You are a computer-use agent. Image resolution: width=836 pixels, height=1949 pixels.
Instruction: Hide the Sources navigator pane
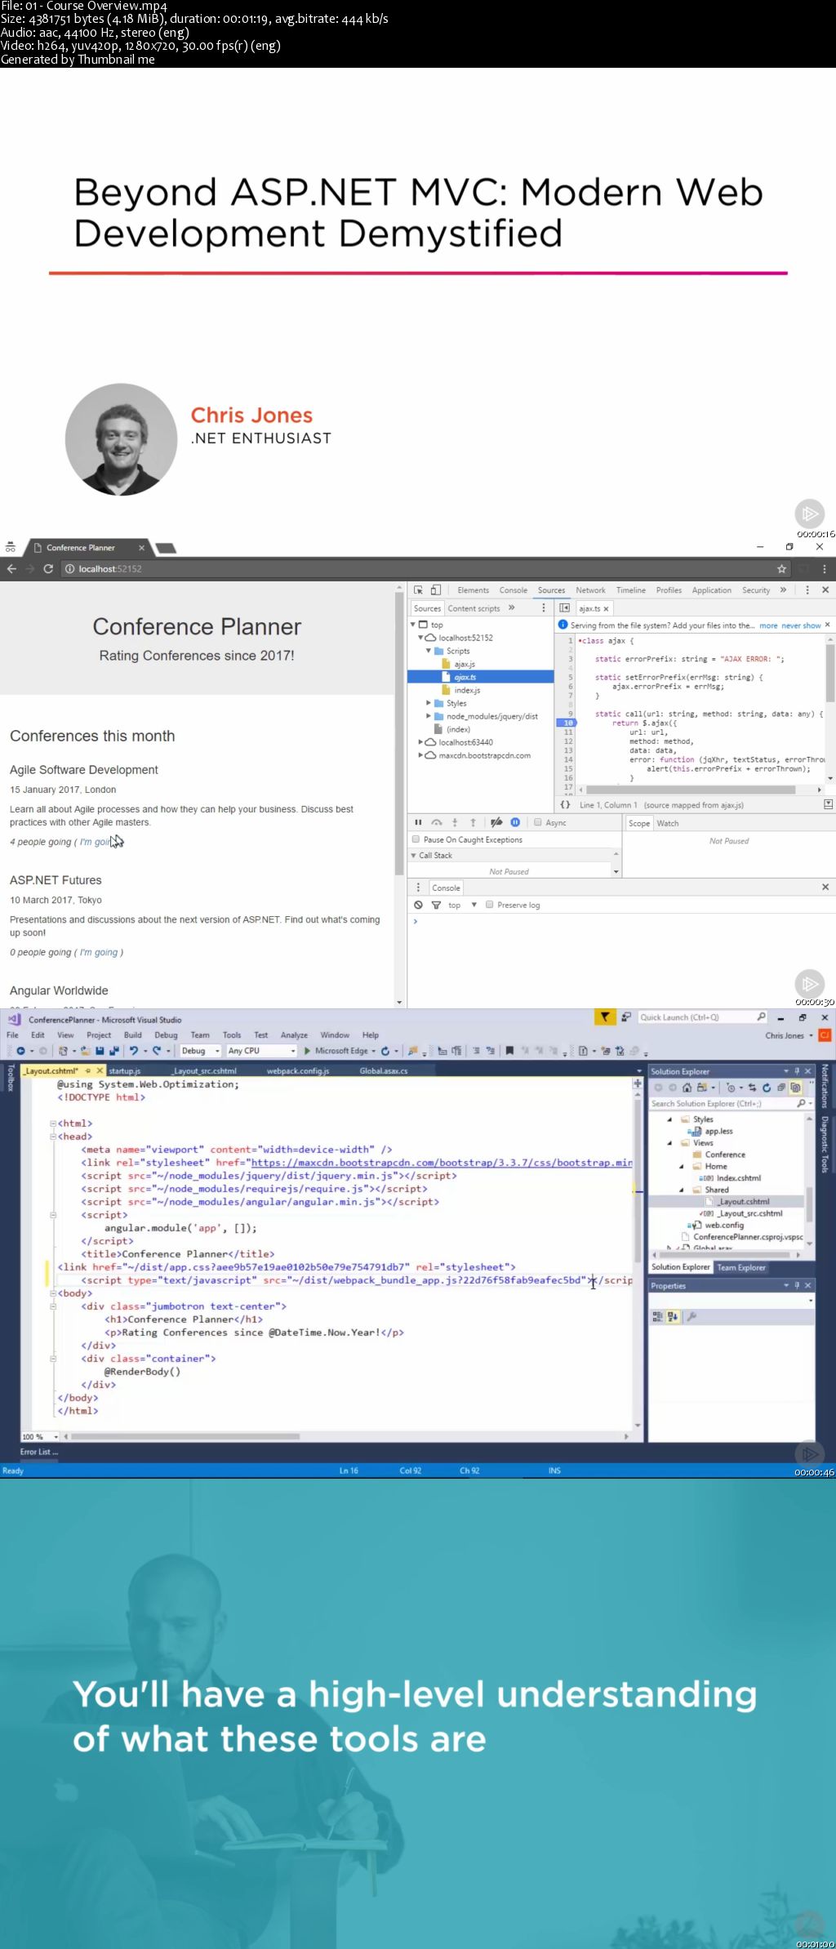click(564, 607)
